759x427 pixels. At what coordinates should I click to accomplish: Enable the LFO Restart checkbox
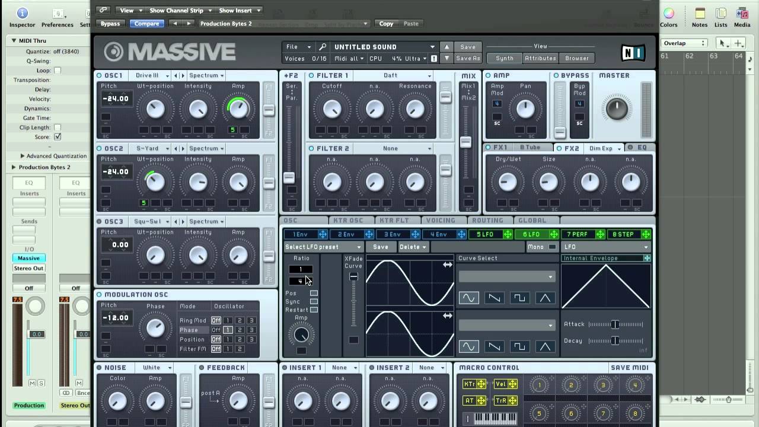[x=314, y=310]
